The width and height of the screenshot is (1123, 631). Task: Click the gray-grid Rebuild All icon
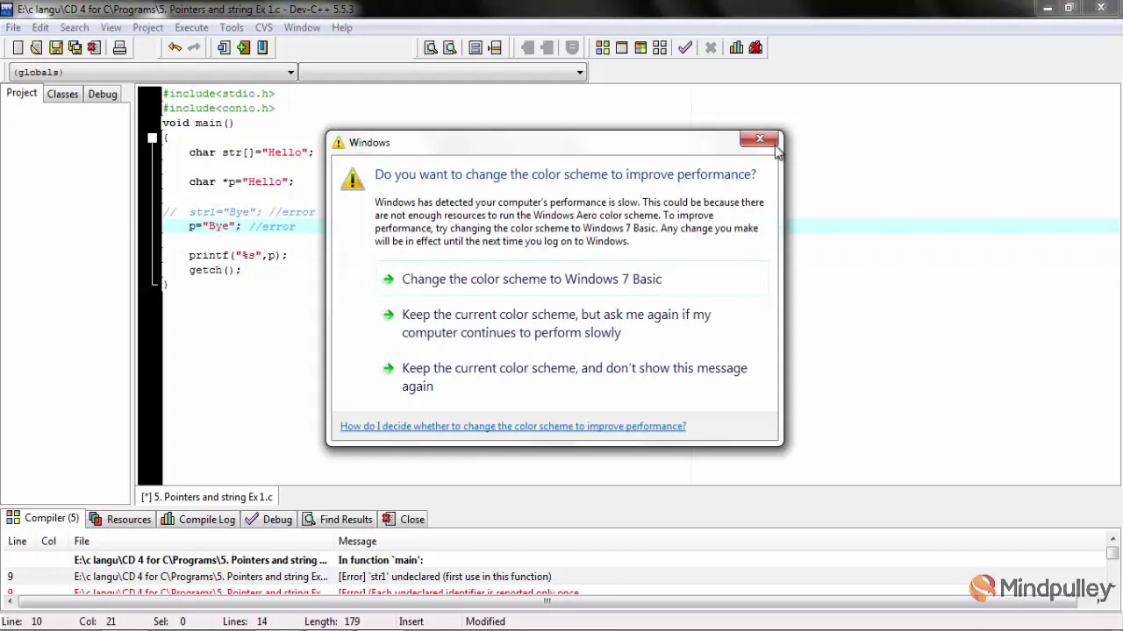[x=660, y=47]
